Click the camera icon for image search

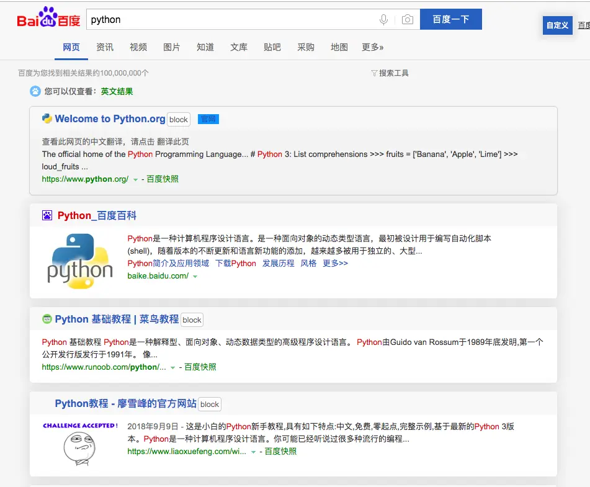(x=408, y=20)
